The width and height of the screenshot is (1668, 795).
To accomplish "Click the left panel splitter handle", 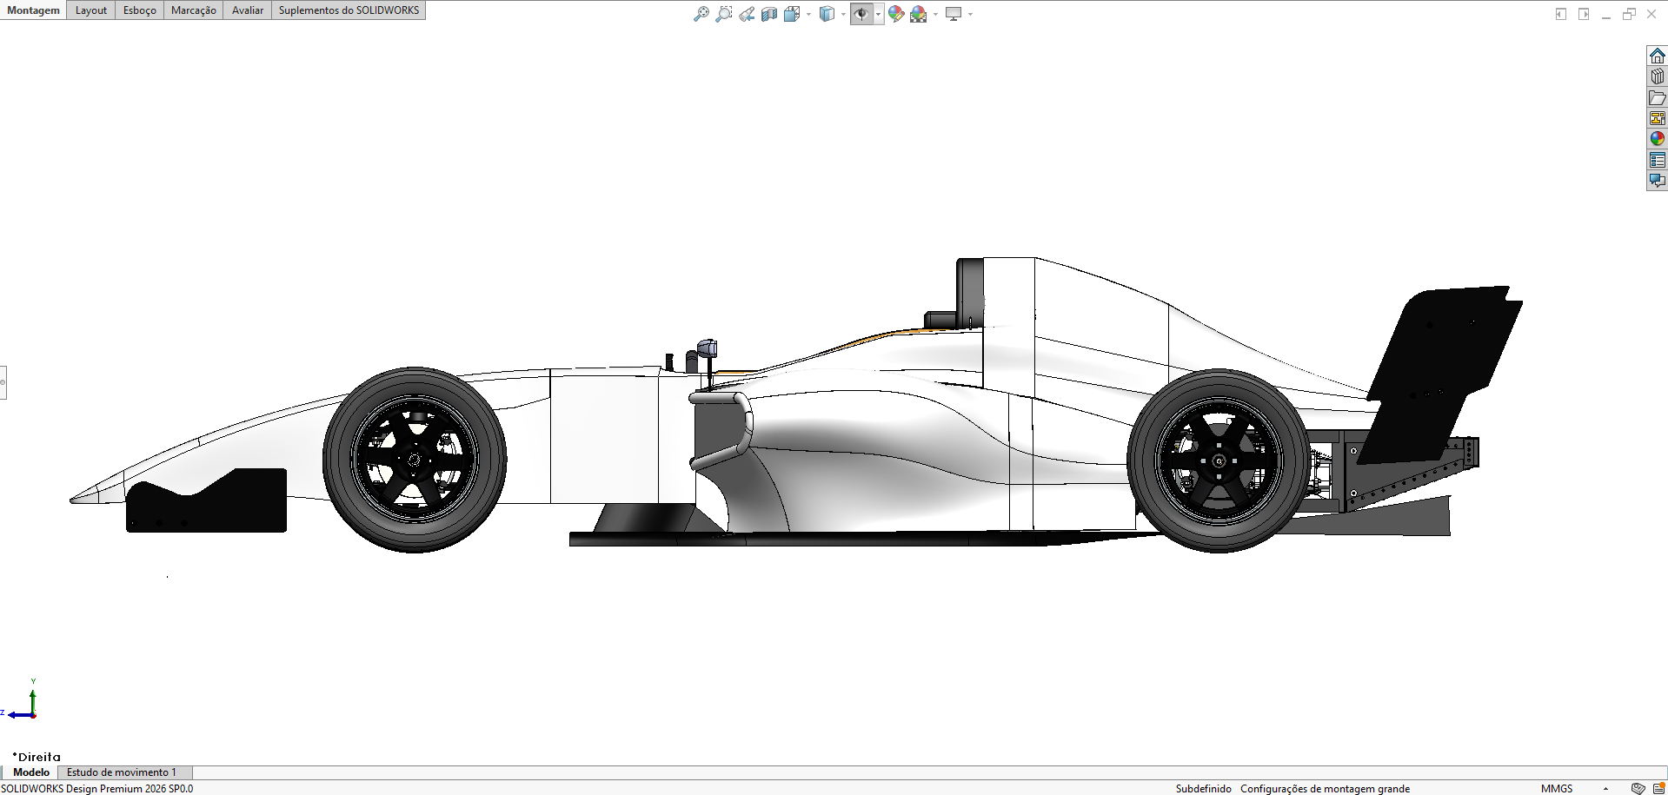I will 3,382.
